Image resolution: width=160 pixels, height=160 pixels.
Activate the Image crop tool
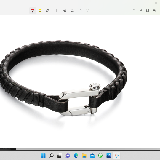[x=72, y=10]
